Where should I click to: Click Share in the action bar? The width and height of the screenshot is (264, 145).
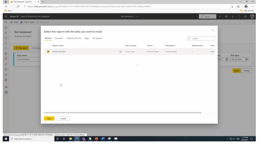pos(14,22)
